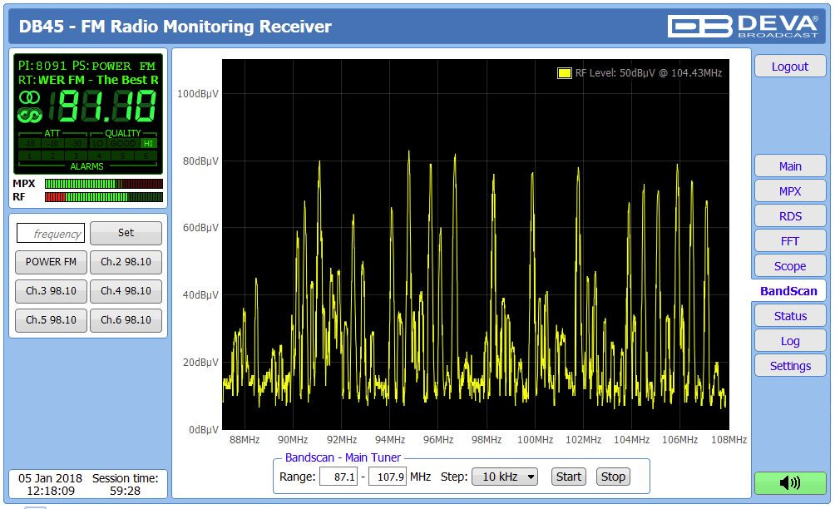Click the RF level meter bar
Image resolution: width=835 pixels, height=509 pixels.
[x=104, y=197]
